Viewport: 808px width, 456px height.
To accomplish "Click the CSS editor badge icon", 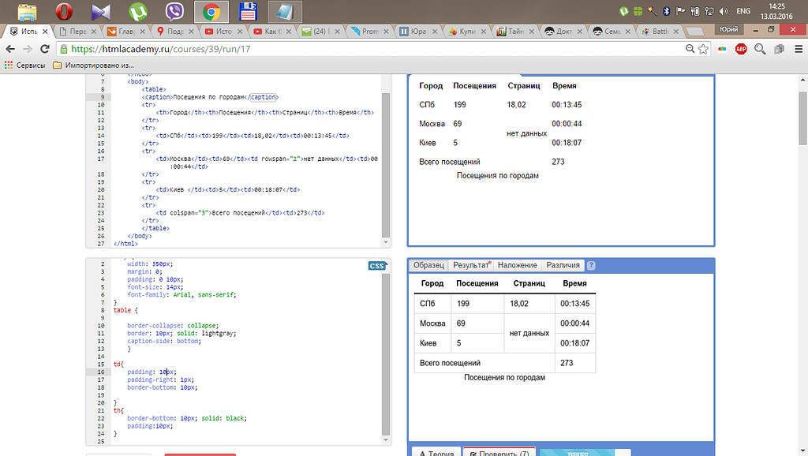I will point(377,266).
